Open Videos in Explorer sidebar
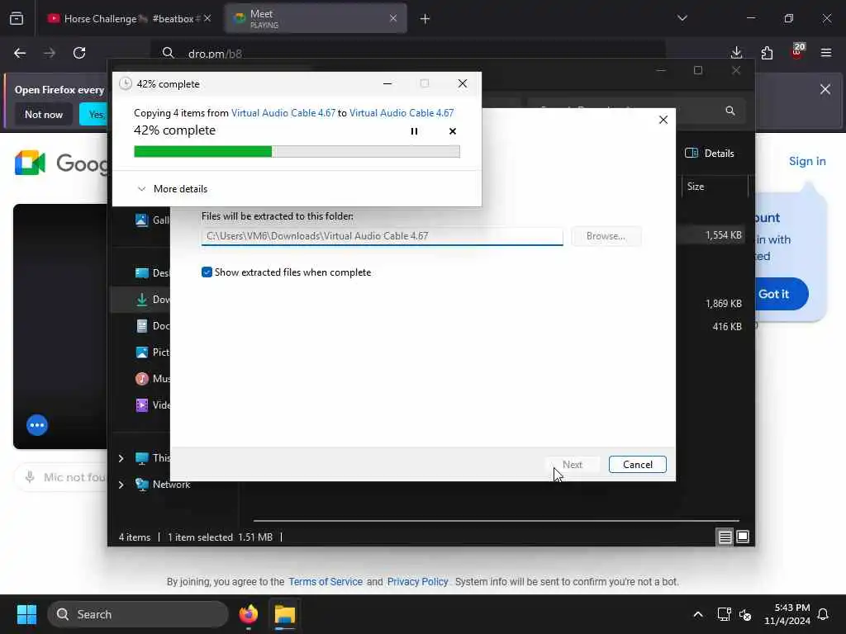Viewport: 846px width, 634px height. coord(152,405)
